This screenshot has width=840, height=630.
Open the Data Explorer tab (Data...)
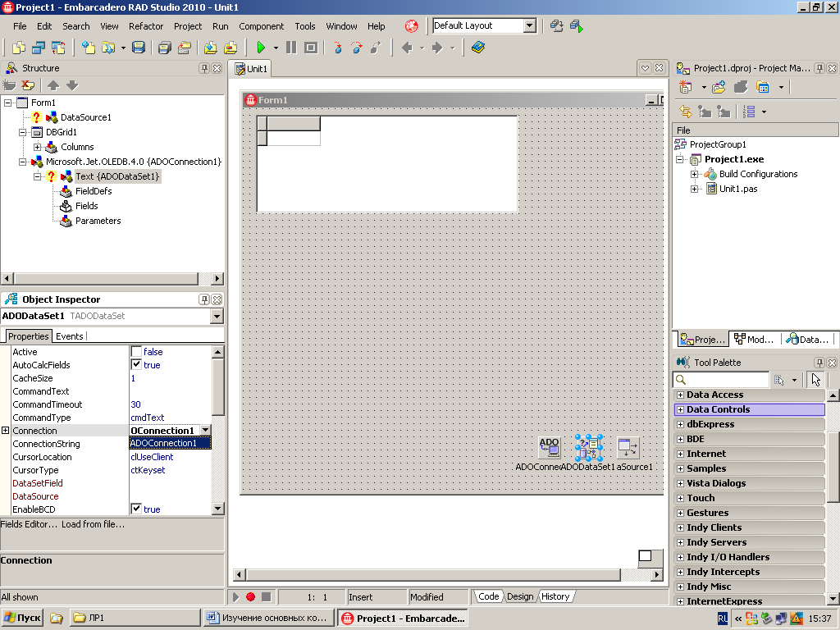[x=807, y=339]
